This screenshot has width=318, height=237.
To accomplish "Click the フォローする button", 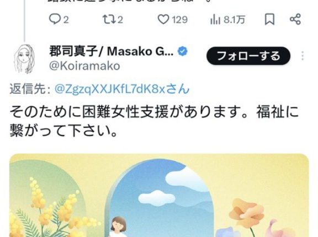I will point(248,56).
